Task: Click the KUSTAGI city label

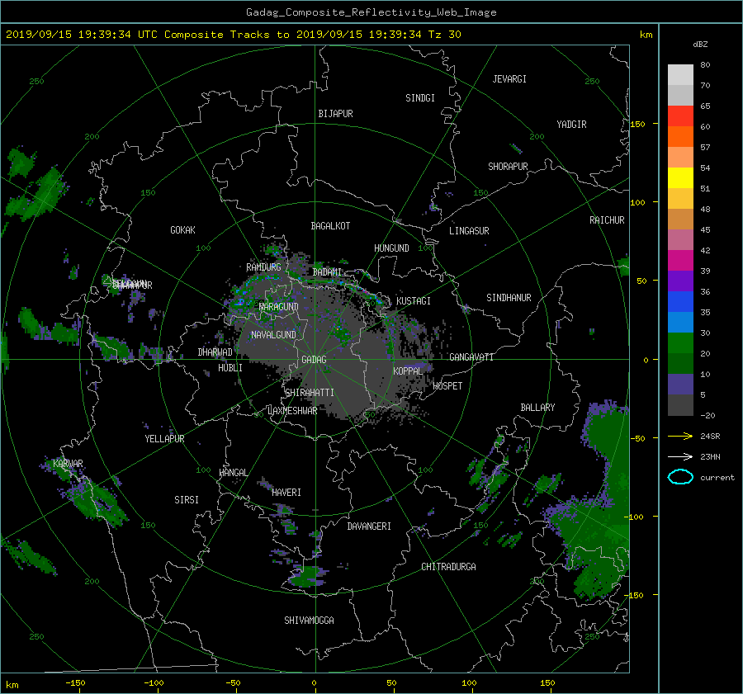Action: click(x=414, y=301)
